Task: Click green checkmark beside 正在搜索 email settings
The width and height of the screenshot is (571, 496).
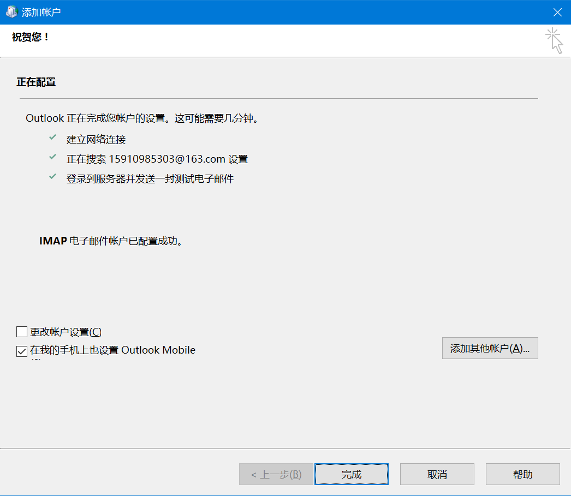Action: coord(53,157)
